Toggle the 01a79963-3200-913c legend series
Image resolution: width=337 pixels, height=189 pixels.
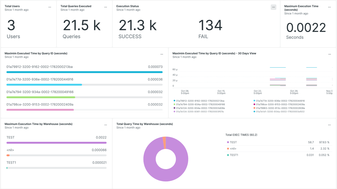tap(280, 108)
